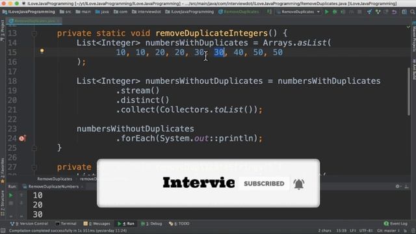The width and height of the screenshot is (416, 234).
Task: Click the build hammer icon beside run configuration
Action: (x=269, y=12)
